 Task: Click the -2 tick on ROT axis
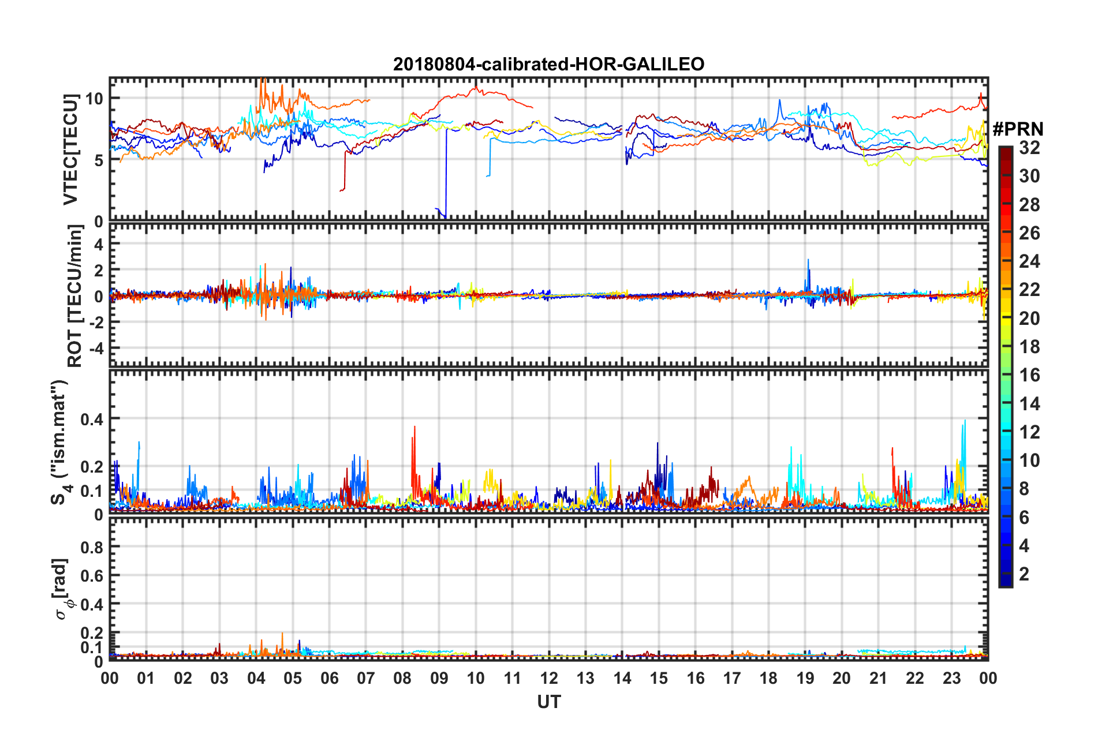pyautogui.click(x=97, y=323)
